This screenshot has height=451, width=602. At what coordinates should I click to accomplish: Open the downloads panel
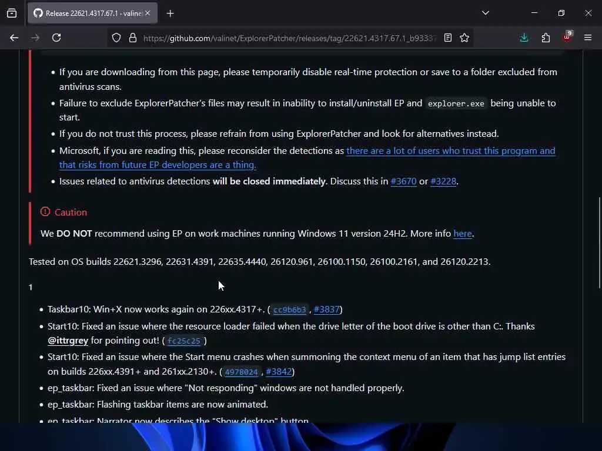[x=524, y=38]
